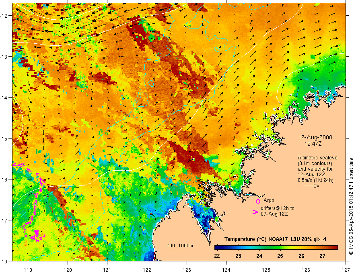Click the IMOS copyright timestamp text

pyautogui.click(x=351, y=206)
